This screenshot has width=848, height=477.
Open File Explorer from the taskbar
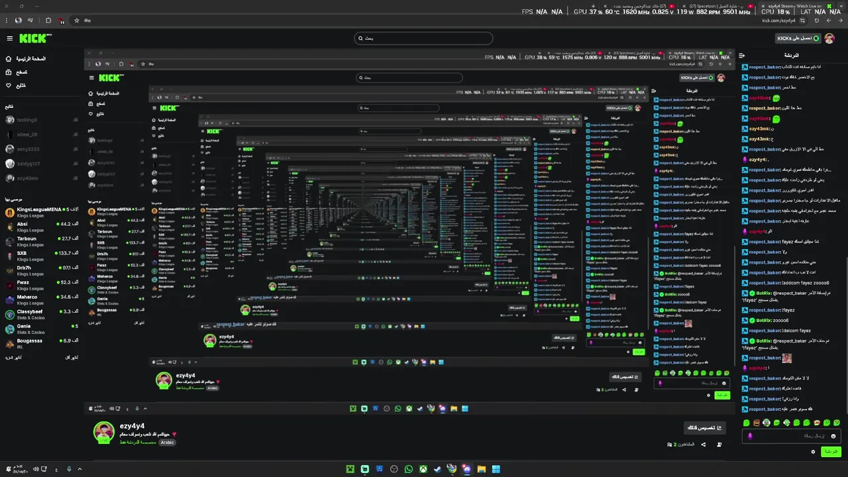(482, 469)
